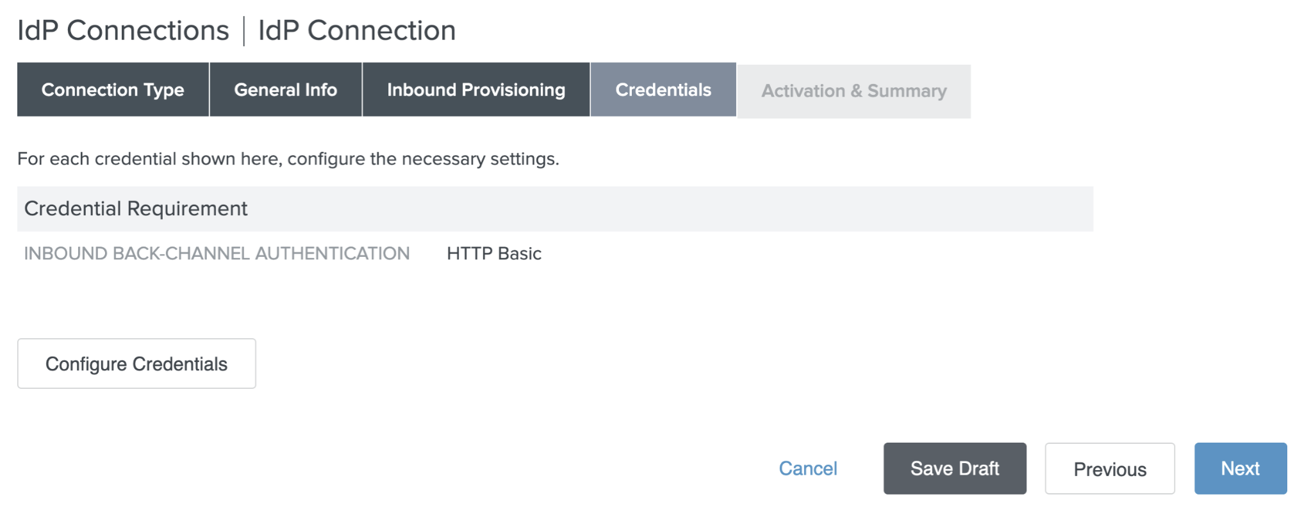
Task: Go back with the Previous button
Action: click(x=1110, y=469)
